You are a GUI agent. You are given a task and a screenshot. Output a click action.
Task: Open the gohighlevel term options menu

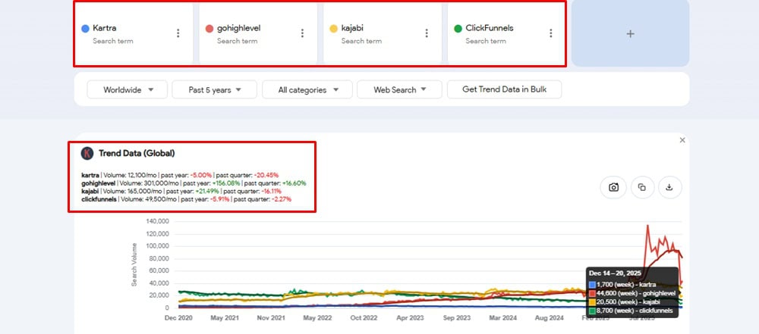click(x=303, y=33)
